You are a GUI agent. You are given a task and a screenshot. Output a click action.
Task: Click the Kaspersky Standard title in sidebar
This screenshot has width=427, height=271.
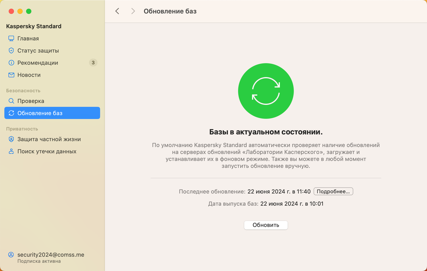(34, 26)
